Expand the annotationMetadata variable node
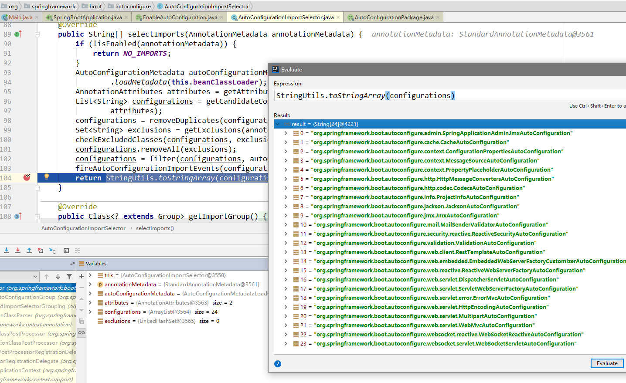The height and width of the screenshot is (383, 626). [90, 284]
